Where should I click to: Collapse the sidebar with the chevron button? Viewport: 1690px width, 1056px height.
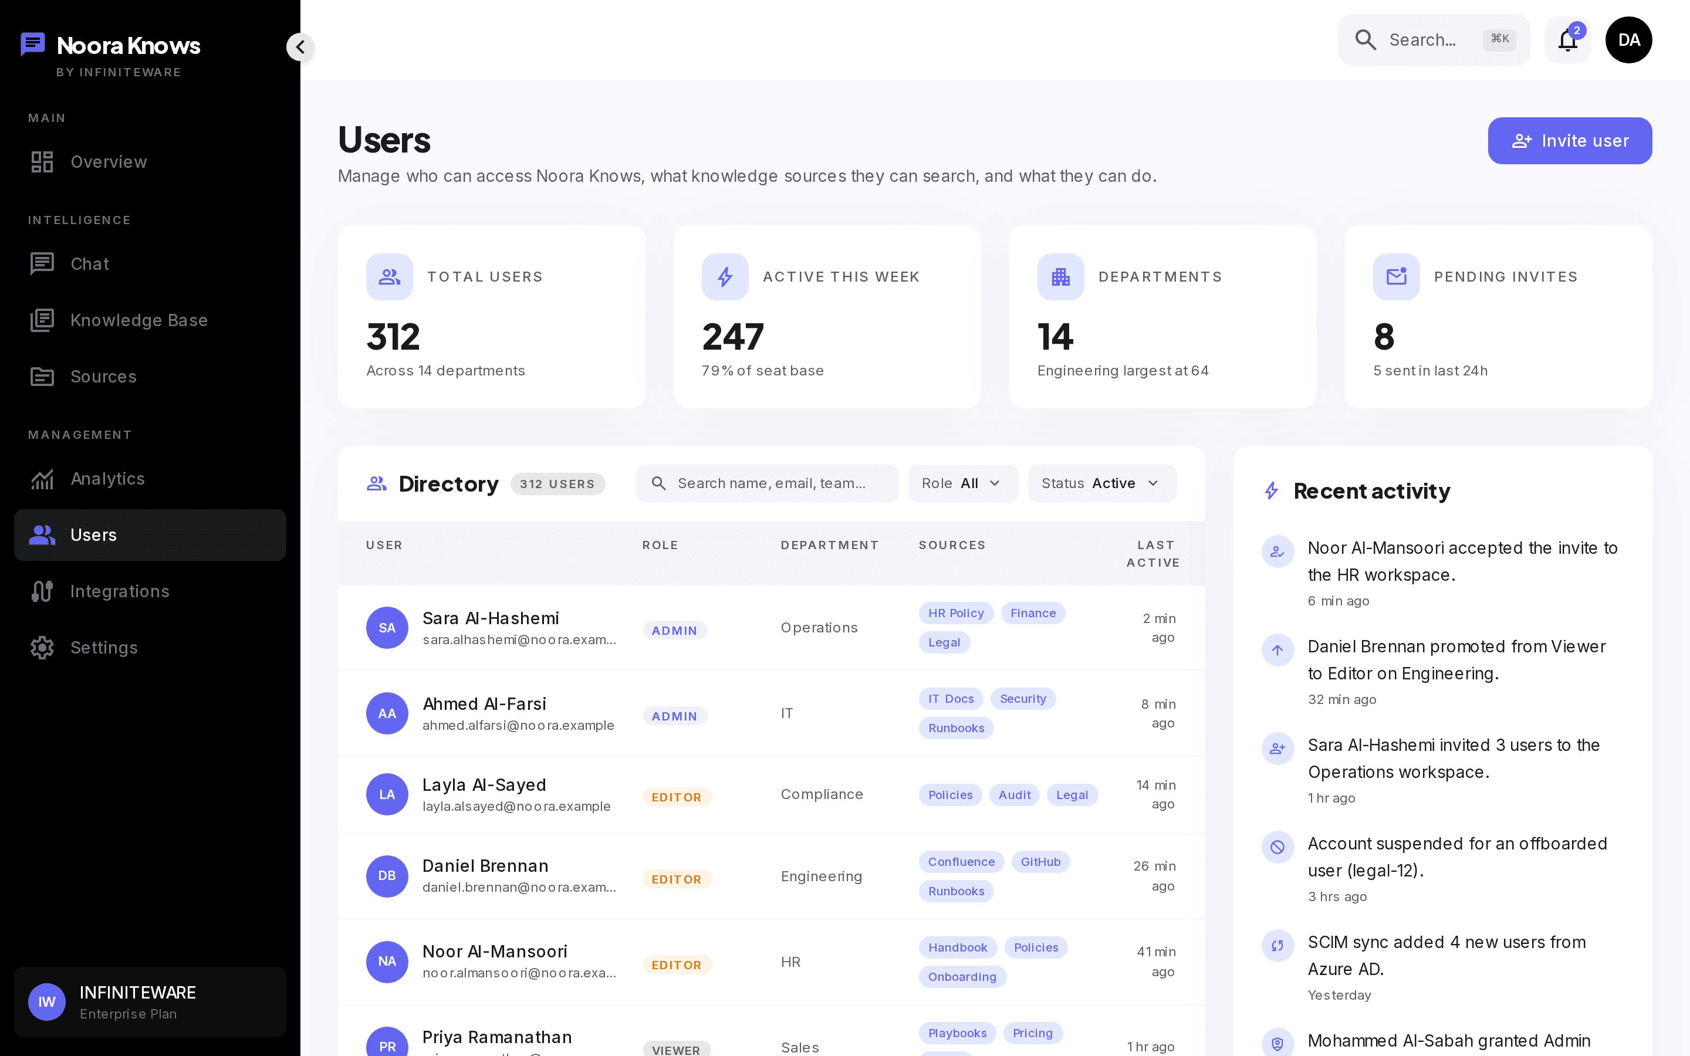(x=300, y=47)
